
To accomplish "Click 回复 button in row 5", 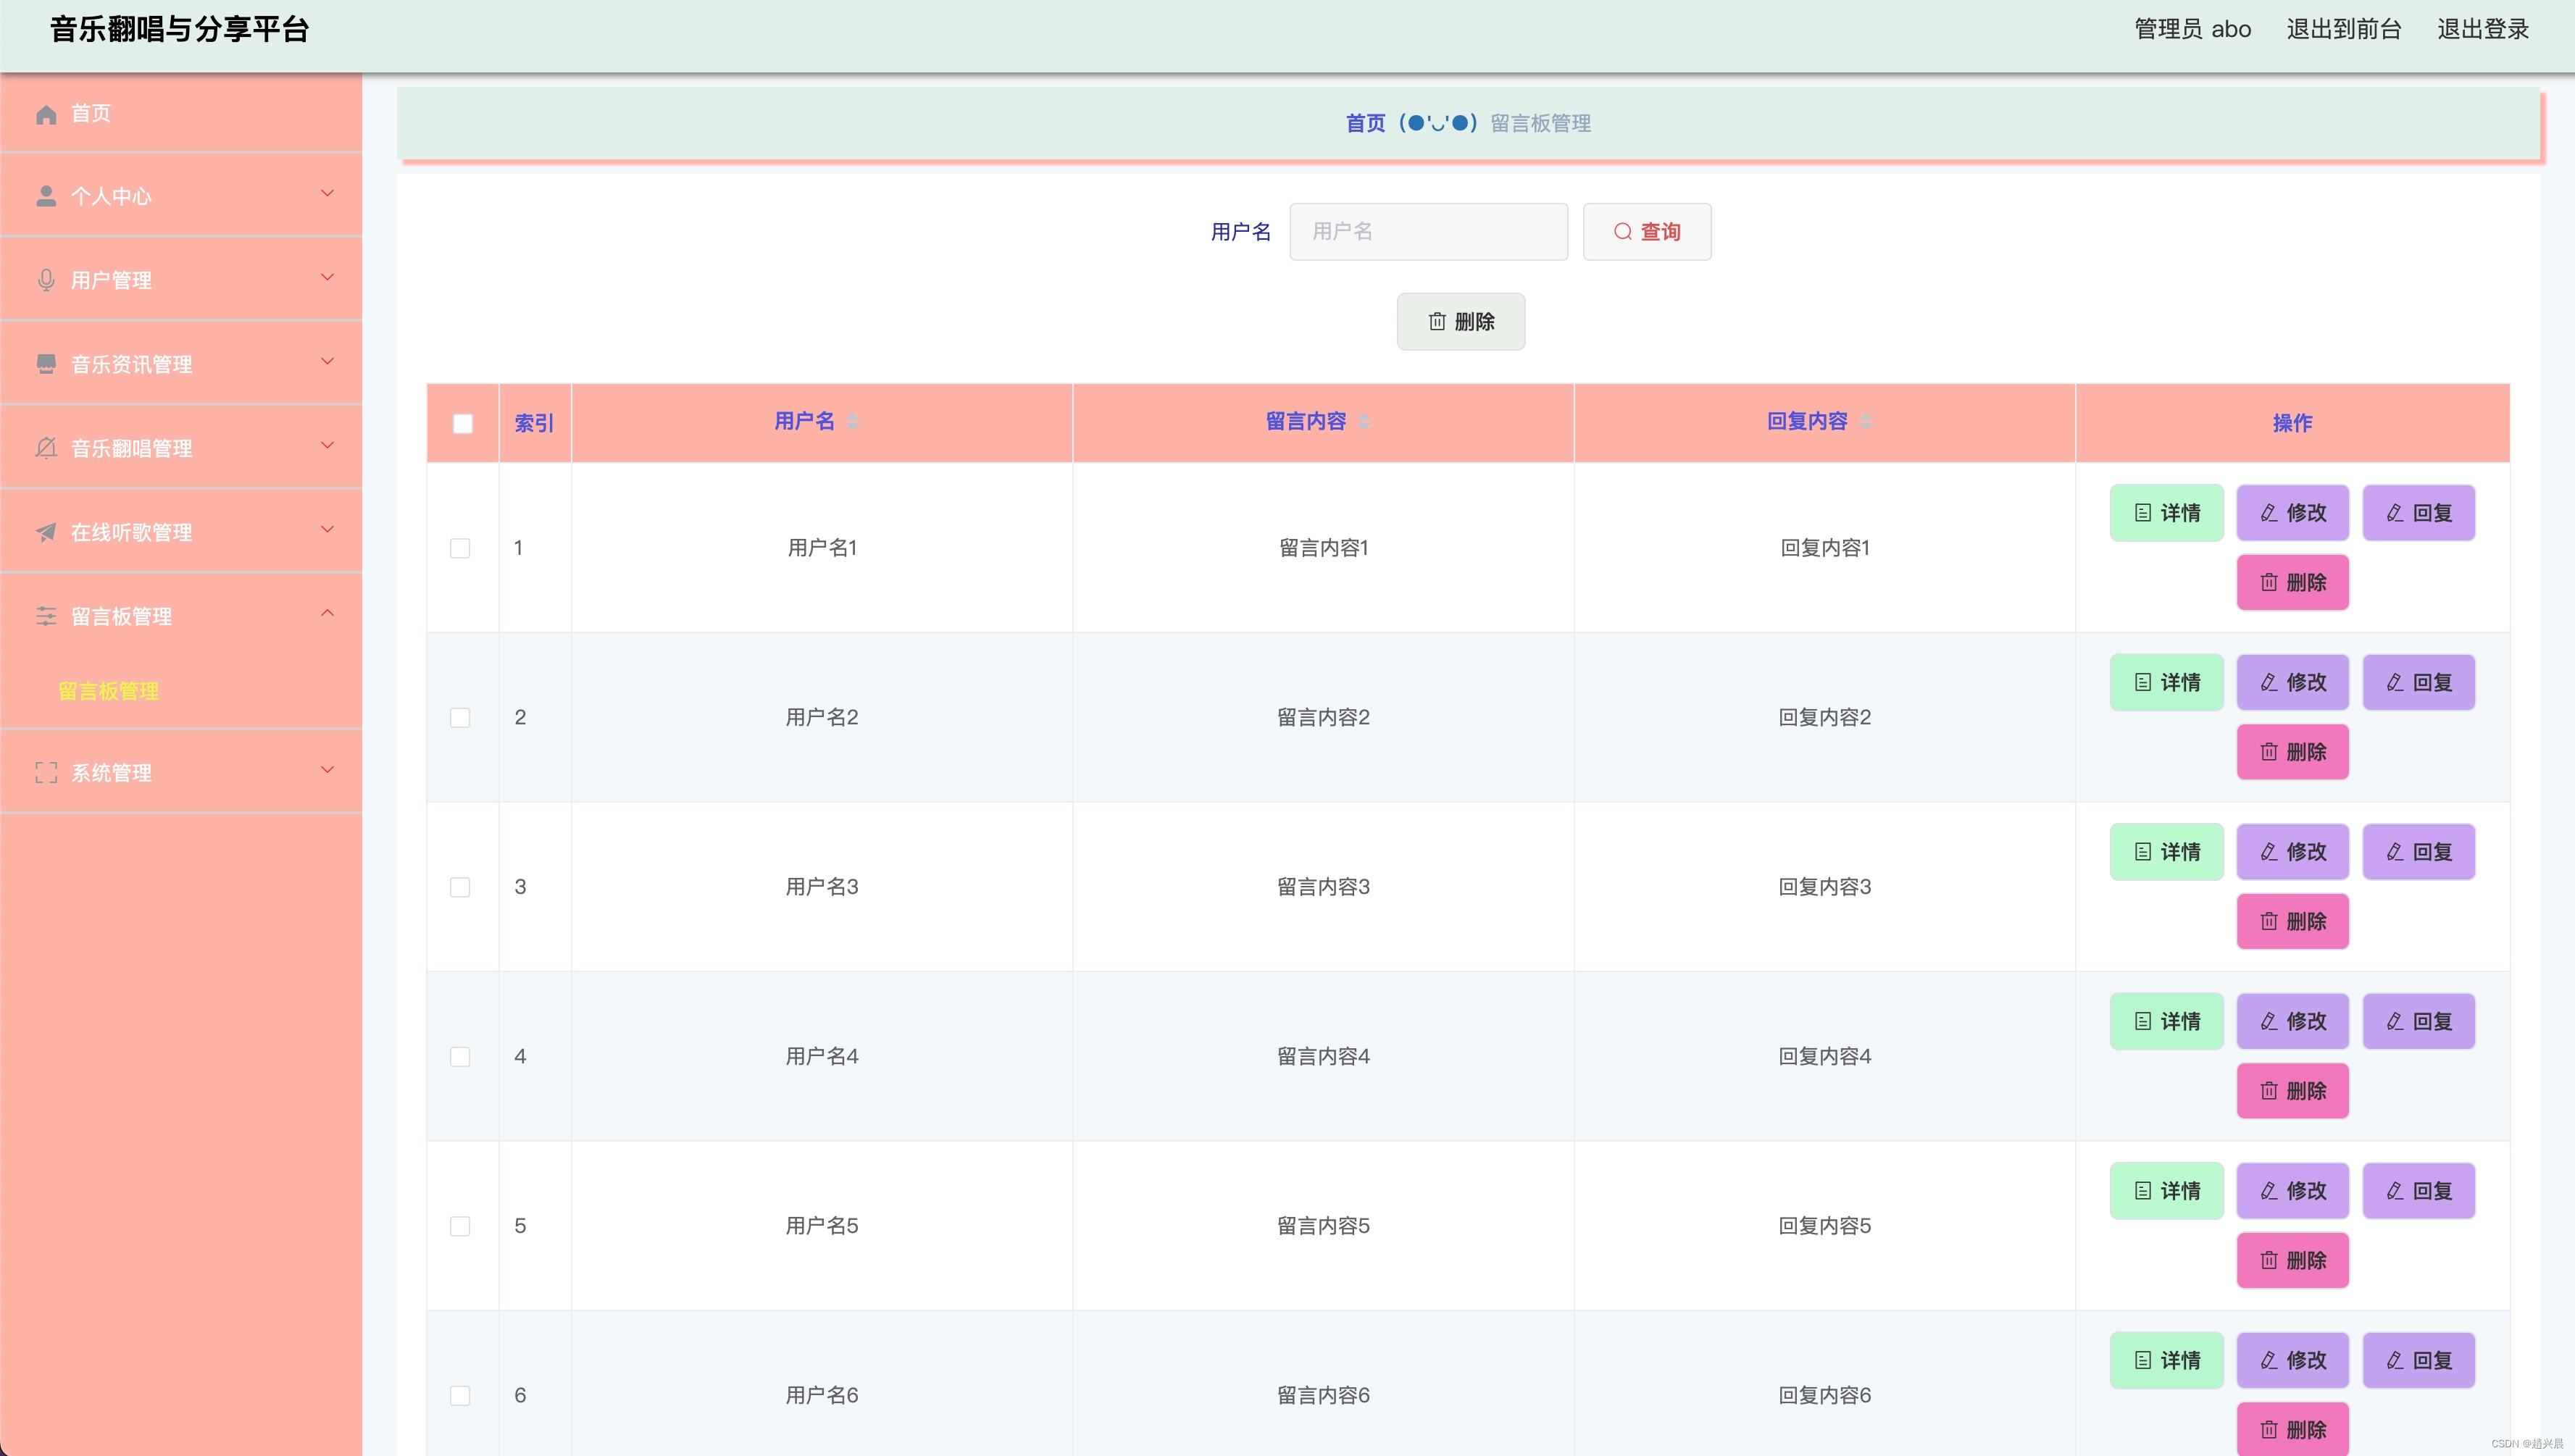I will pos(2418,1190).
